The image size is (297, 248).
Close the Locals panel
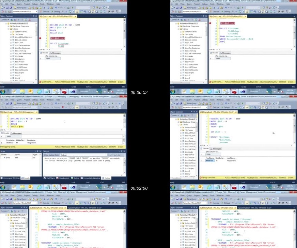(40, 151)
